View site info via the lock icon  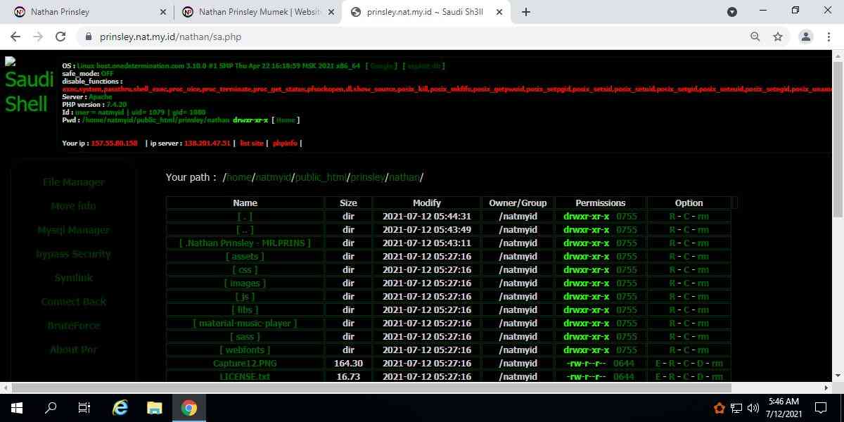pyautogui.click(x=89, y=37)
